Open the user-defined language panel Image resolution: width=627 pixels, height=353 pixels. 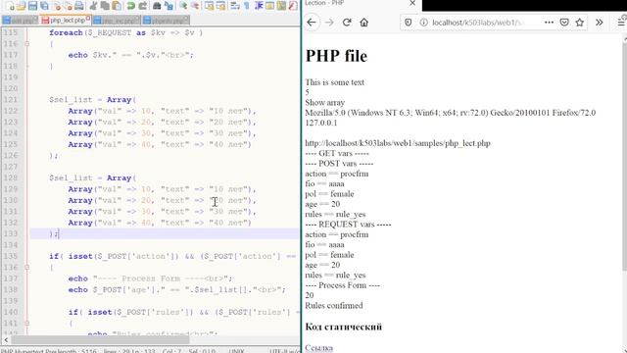coord(270,6)
